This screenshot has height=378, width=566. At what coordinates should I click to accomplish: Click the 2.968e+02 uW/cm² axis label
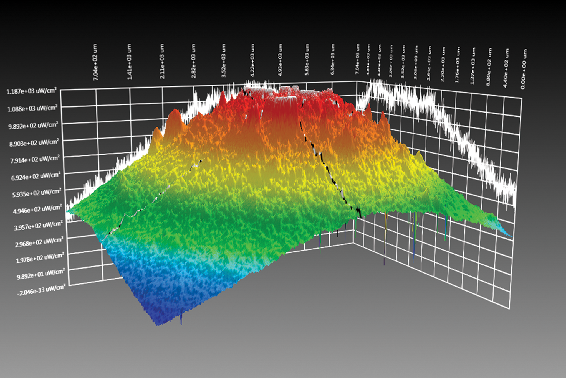[39, 242]
